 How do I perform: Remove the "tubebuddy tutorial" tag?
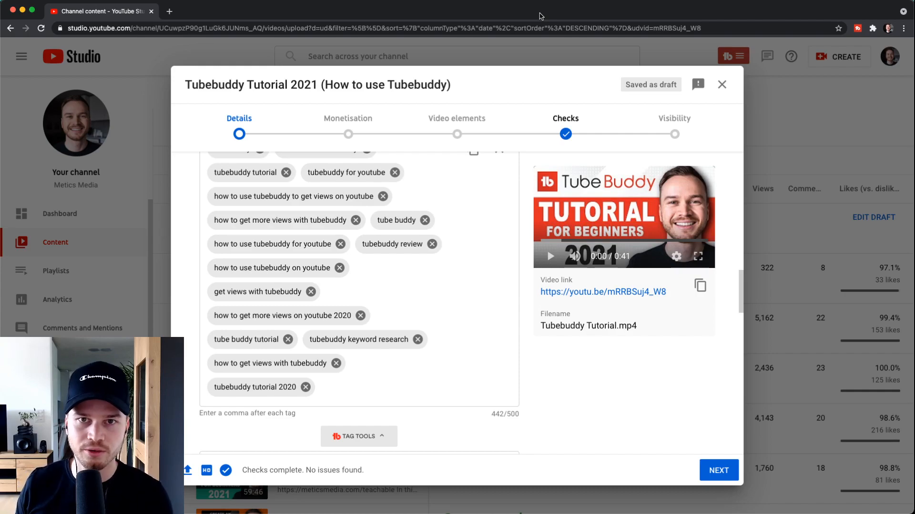286,172
